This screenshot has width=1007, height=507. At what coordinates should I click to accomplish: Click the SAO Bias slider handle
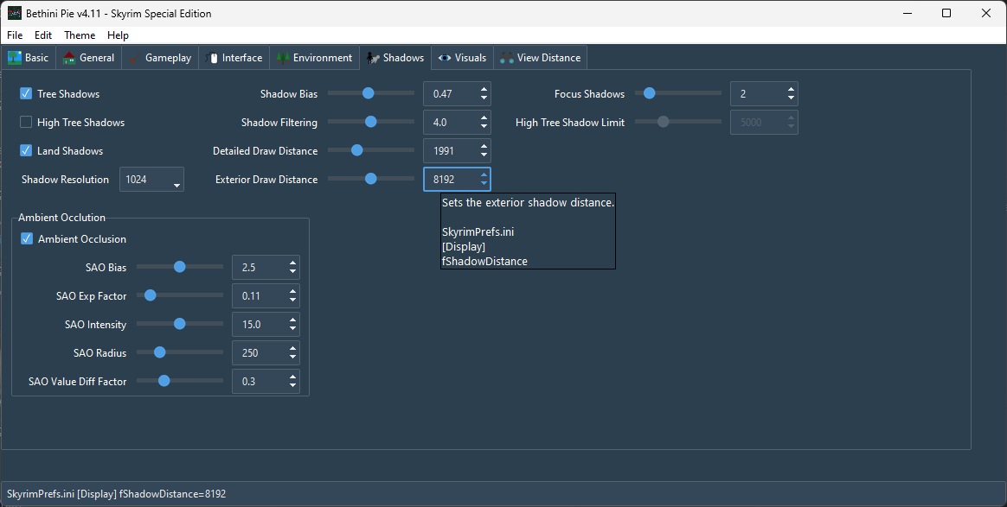tap(180, 267)
